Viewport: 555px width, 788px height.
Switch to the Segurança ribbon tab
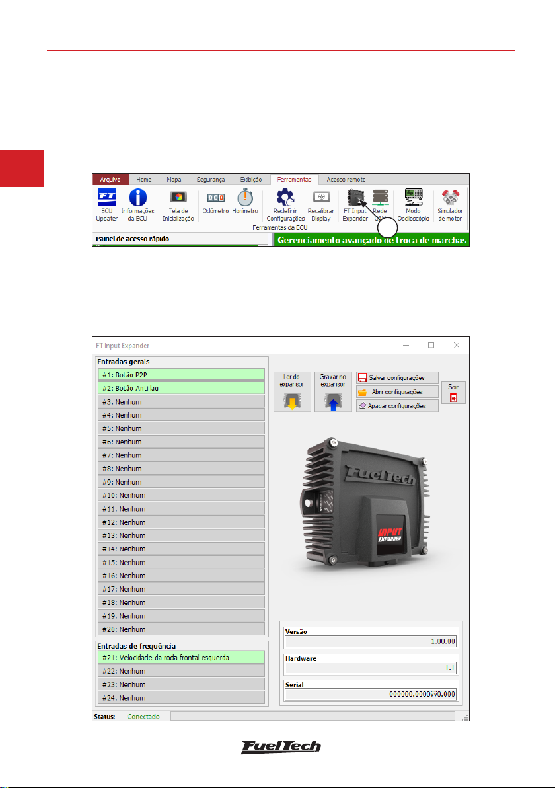[x=209, y=179]
